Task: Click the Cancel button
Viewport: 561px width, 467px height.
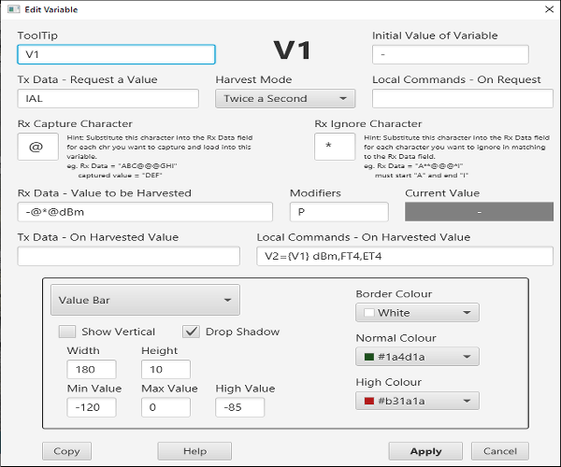Action: pos(500,451)
